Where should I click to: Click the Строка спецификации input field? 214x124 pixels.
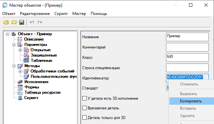click(x=187, y=67)
